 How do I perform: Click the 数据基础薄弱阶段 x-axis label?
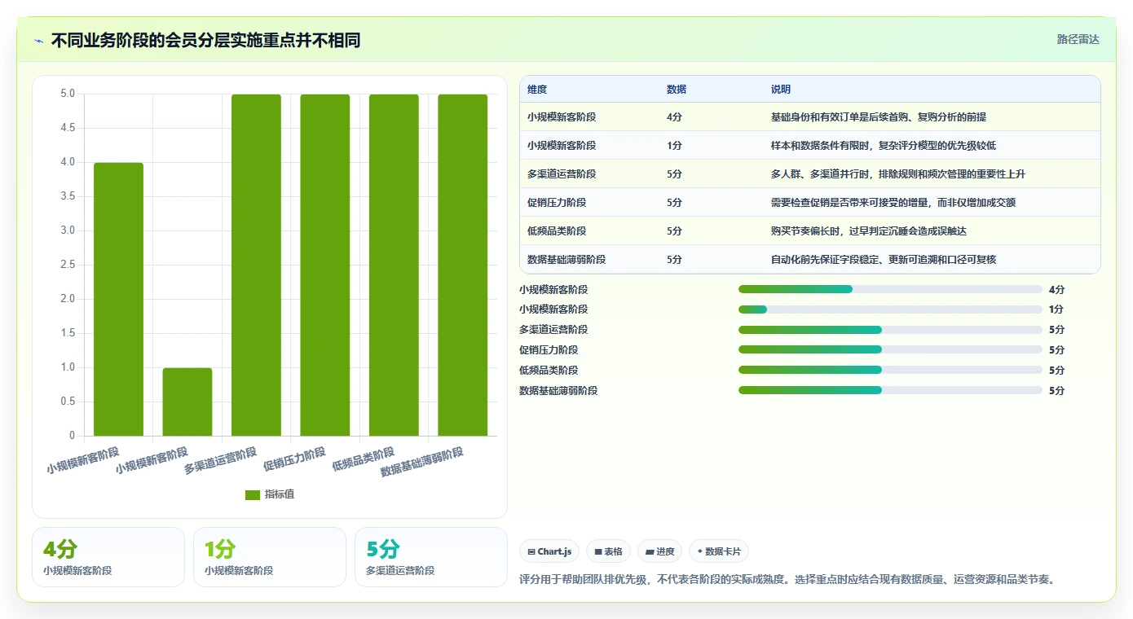click(x=422, y=462)
